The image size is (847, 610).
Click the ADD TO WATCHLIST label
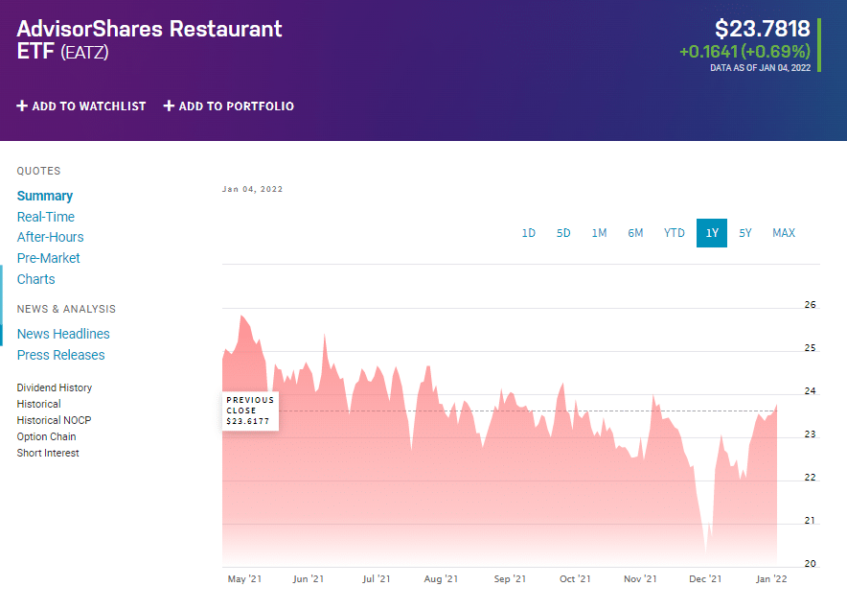coord(89,106)
